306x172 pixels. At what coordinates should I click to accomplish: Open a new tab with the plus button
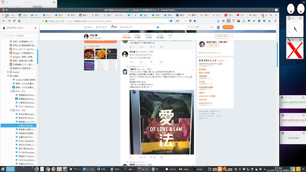[x=271, y=15]
